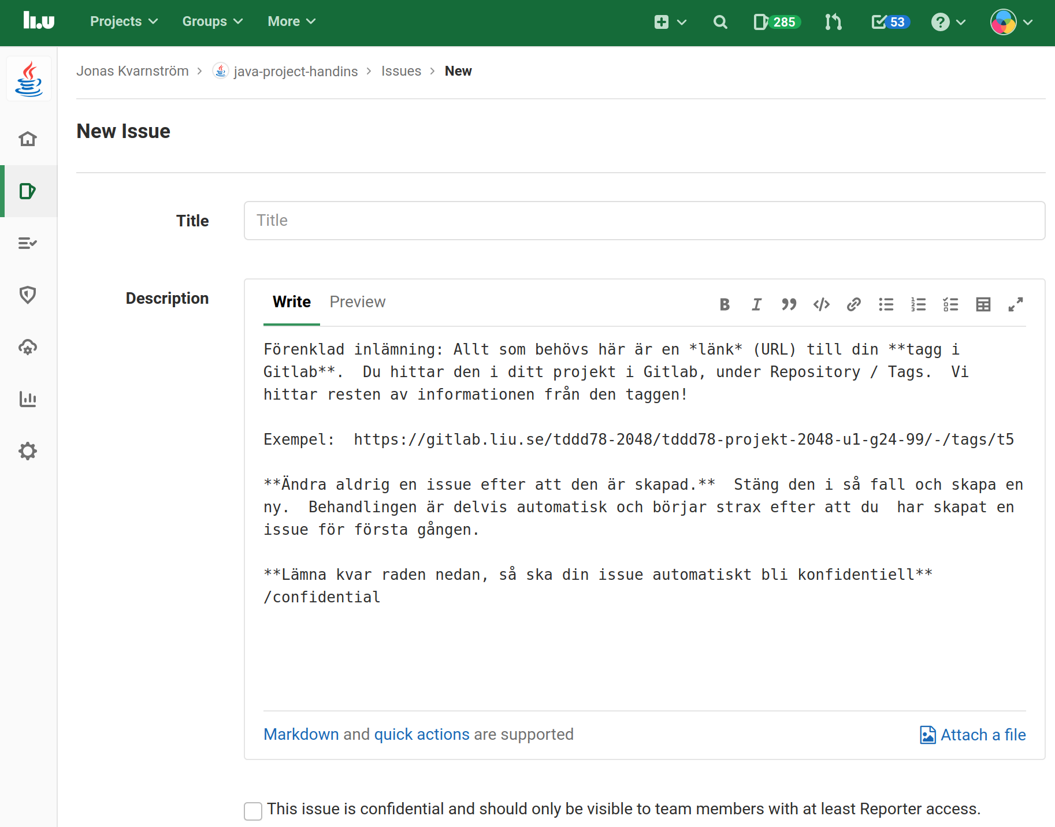The width and height of the screenshot is (1055, 827).
Task: Apply italic text formatting
Action: pyautogui.click(x=757, y=304)
